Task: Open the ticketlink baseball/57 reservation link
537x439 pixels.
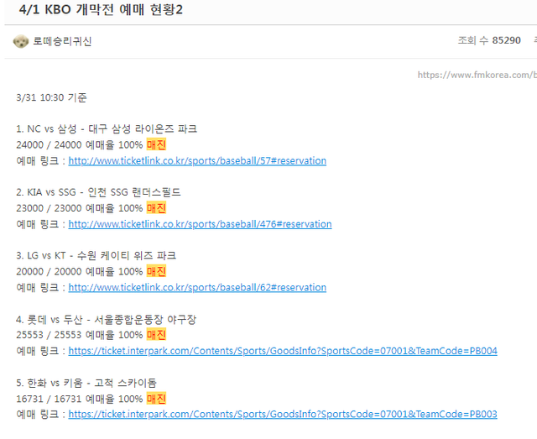Action: click(x=197, y=160)
